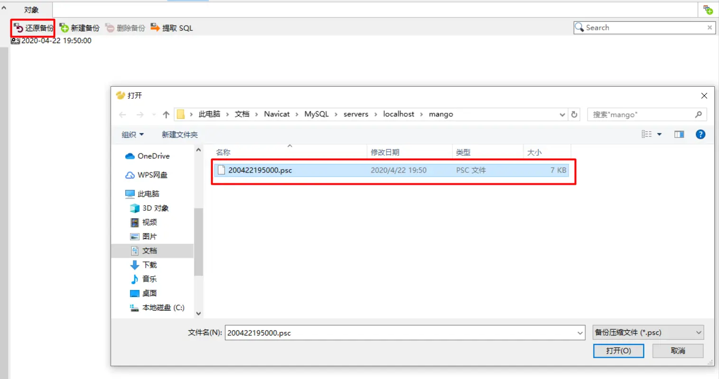Click Navicat in the address breadcrumb

click(277, 114)
